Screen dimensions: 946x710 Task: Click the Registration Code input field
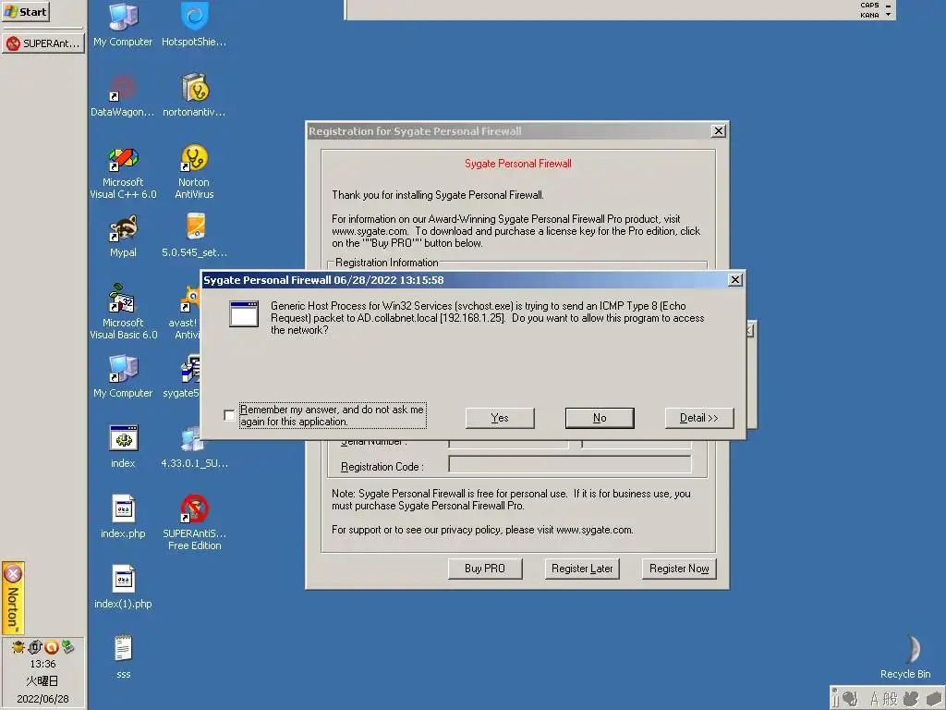tap(570, 464)
